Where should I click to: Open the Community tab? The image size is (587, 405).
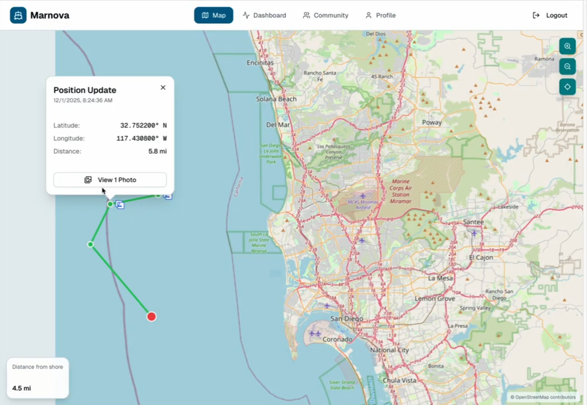pos(326,15)
